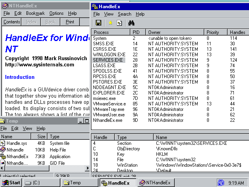Viewport: 249px width, 187px height.
Task: Select the EXPLORER.EXE process row
Action: coord(170,93)
